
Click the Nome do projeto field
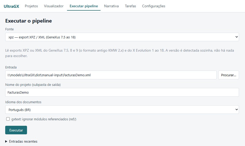click(122, 92)
